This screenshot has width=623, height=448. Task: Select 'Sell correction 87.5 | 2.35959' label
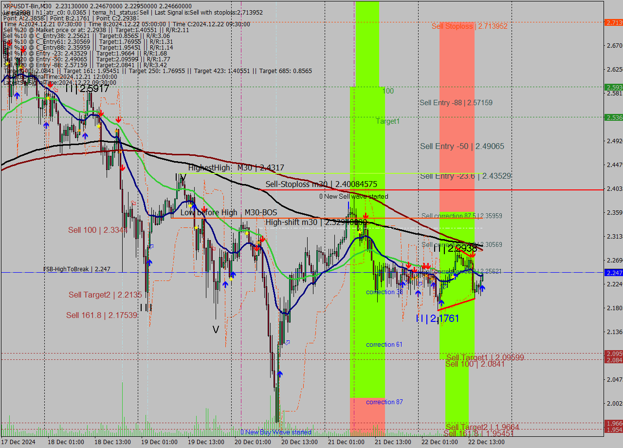[462, 216]
